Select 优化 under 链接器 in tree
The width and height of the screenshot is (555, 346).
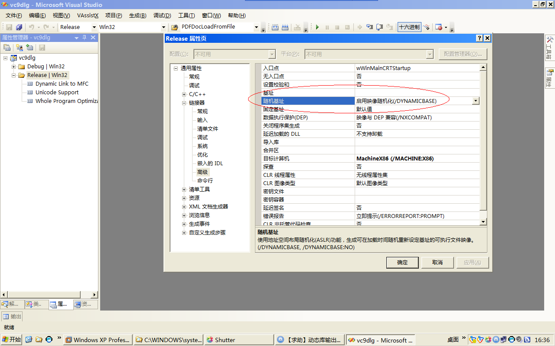(x=202, y=155)
